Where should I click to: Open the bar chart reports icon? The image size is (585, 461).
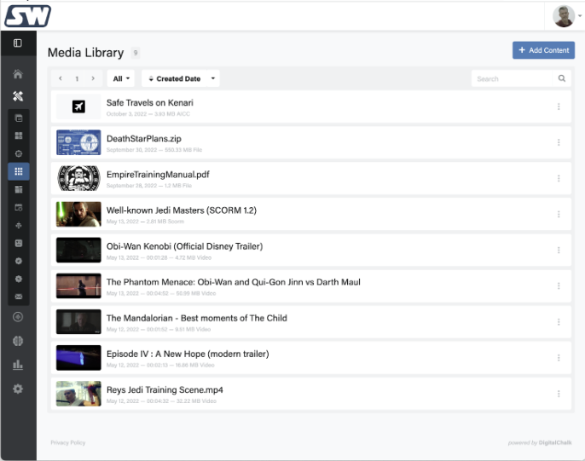(x=18, y=365)
